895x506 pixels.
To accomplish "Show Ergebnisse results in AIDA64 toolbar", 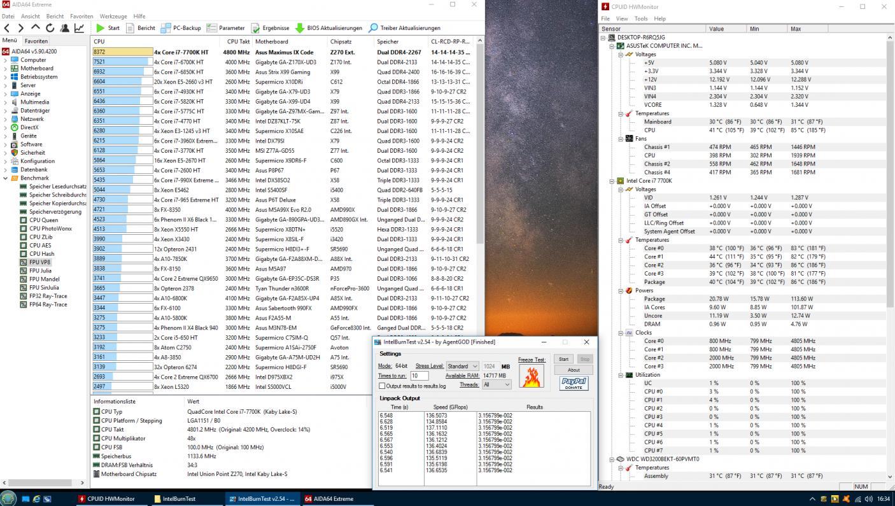I will coord(270,28).
